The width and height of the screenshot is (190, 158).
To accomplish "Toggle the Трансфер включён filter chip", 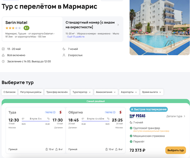I will (57, 92).
